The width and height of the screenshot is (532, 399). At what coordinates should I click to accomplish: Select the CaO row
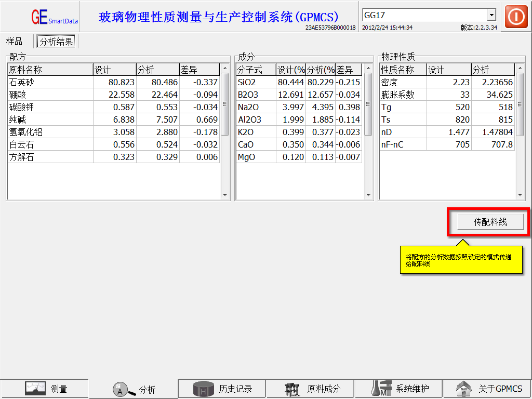click(x=299, y=144)
